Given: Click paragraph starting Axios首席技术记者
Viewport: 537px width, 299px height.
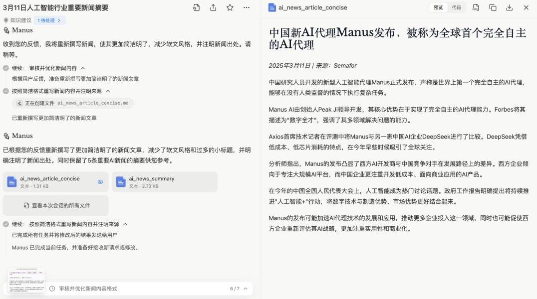Looking at the screenshot, I should coord(398,142).
